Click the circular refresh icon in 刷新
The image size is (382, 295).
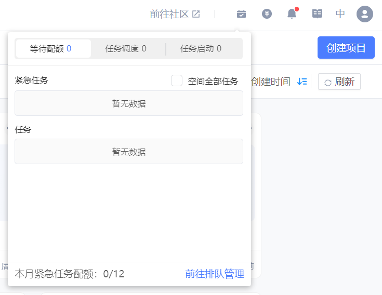point(328,82)
